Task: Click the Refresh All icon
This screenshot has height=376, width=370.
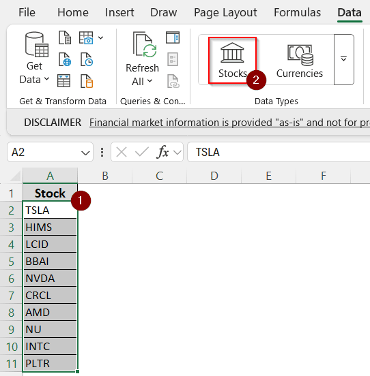Action: [x=145, y=45]
